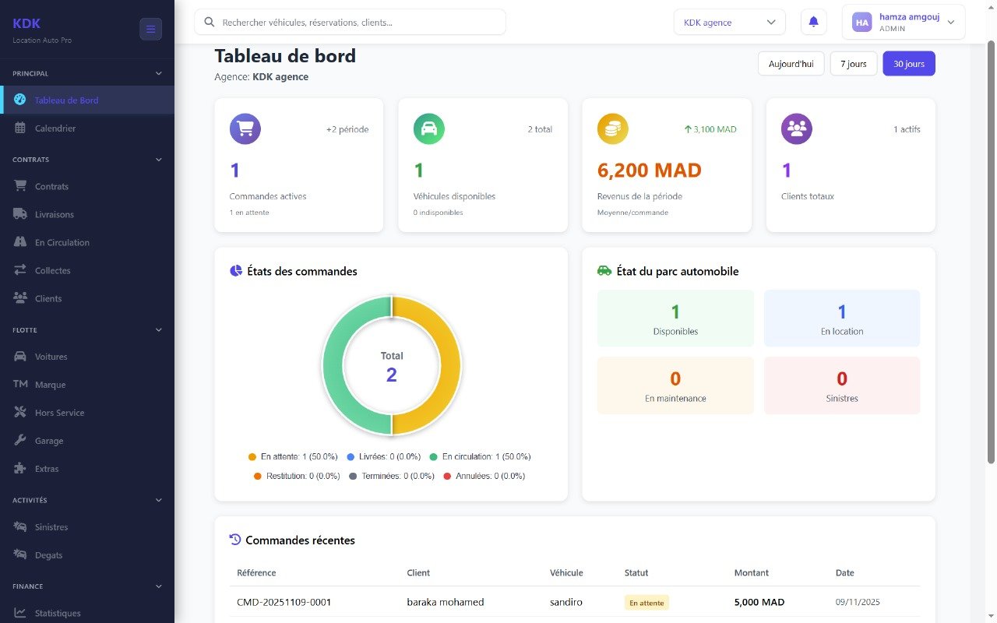Click the Livraisons truck icon
The width and height of the screenshot is (997, 623).
coord(20,214)
